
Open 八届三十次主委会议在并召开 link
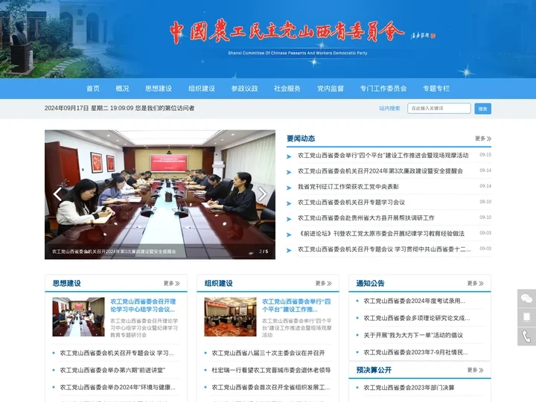pyautogui.click(x=268, y=353)
